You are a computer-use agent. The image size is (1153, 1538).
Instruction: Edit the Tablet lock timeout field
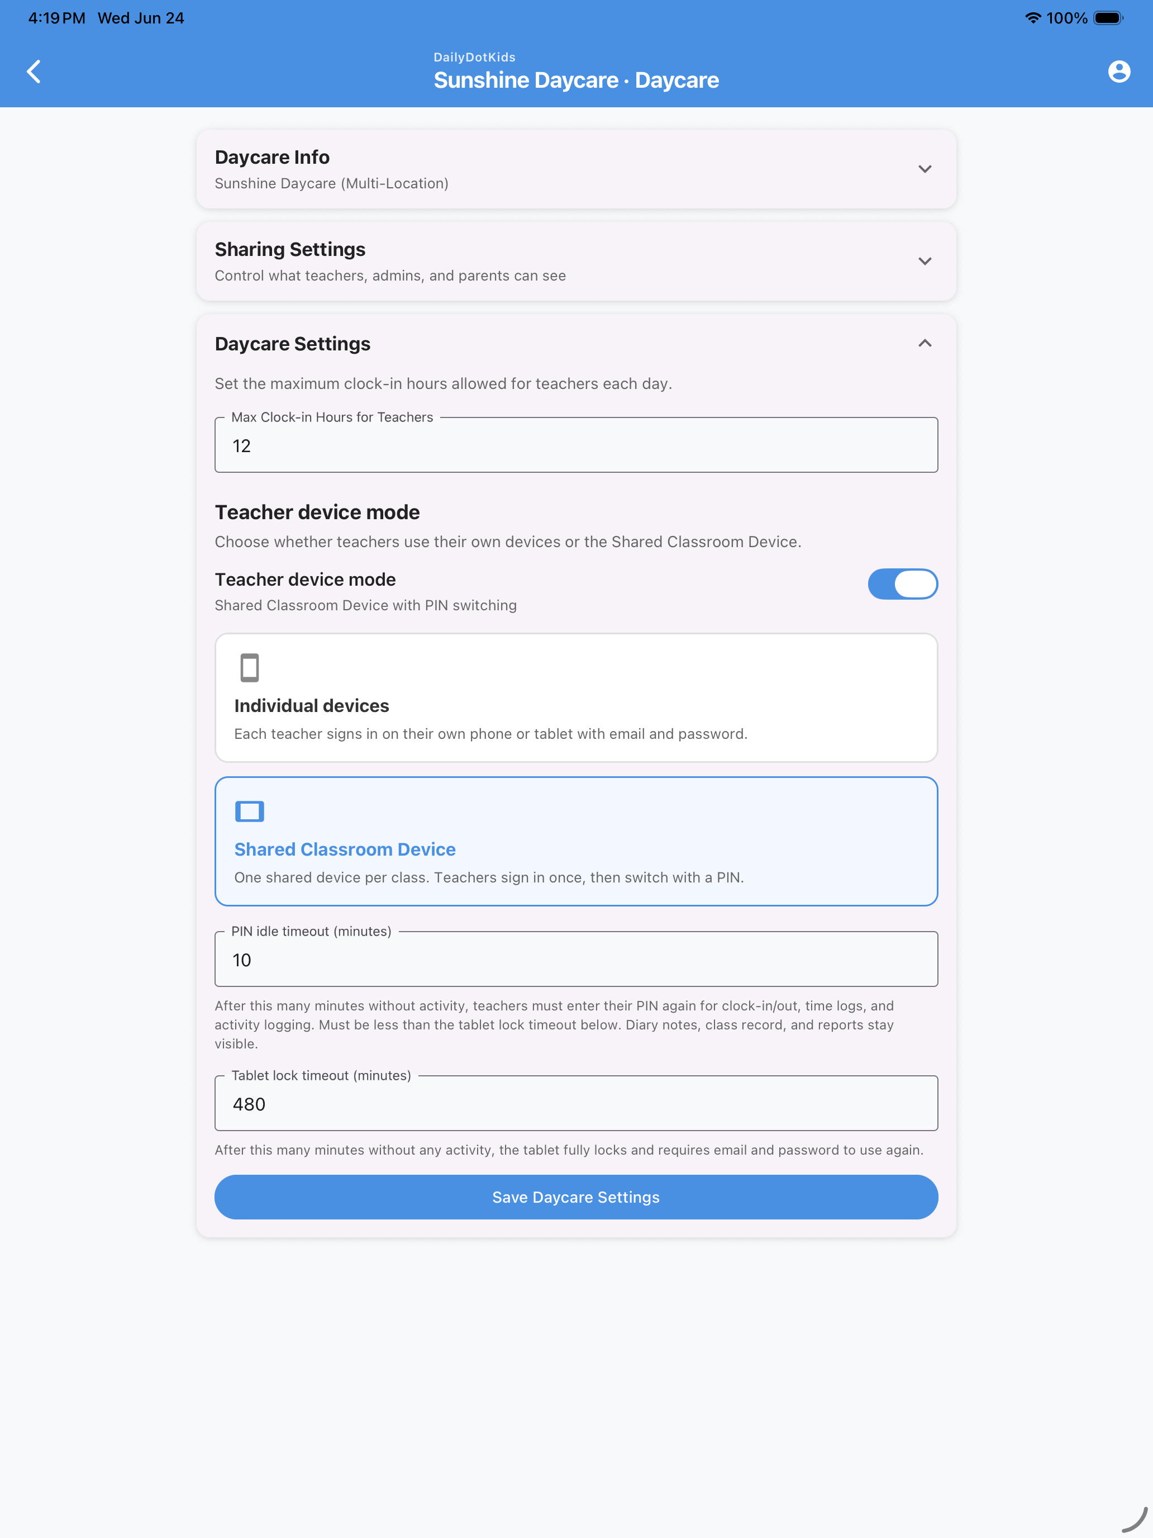pyautogui.click(x=576, y=1103)
